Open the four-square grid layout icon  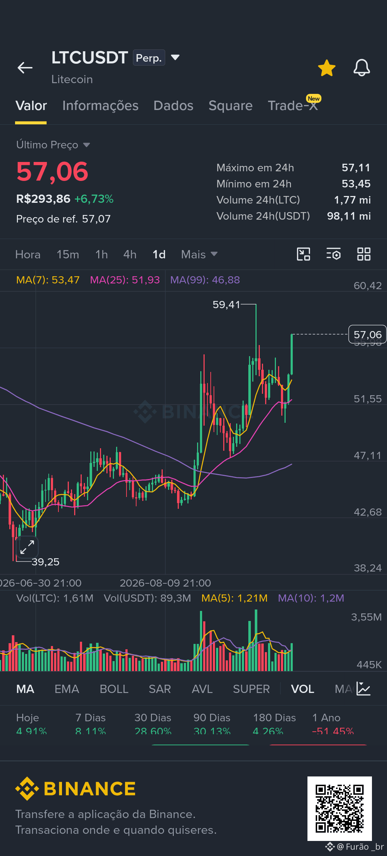pos(364,254)
